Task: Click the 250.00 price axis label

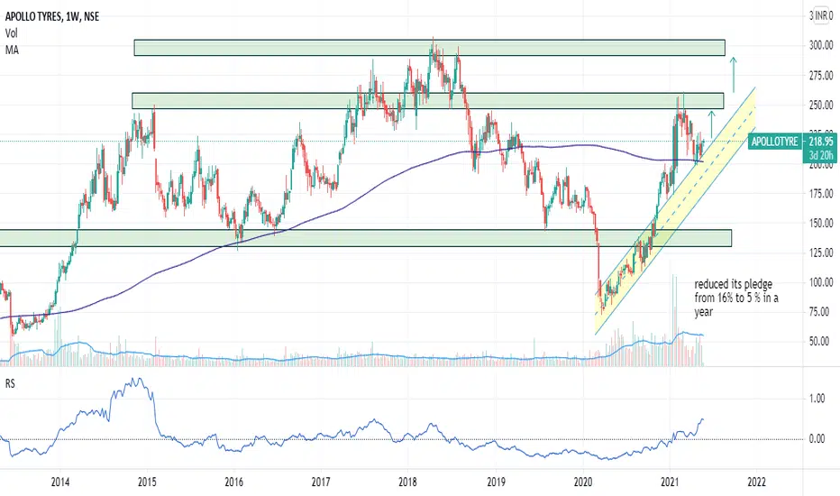Action: [x=821, y=106]
